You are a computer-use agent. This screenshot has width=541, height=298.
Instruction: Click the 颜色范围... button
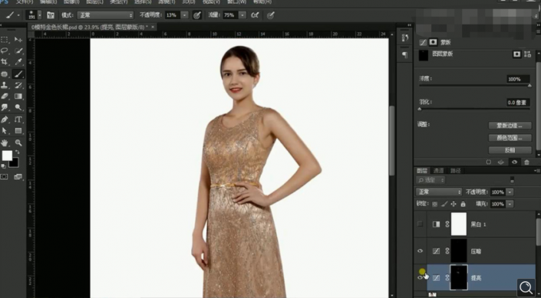tap(510, 138)
